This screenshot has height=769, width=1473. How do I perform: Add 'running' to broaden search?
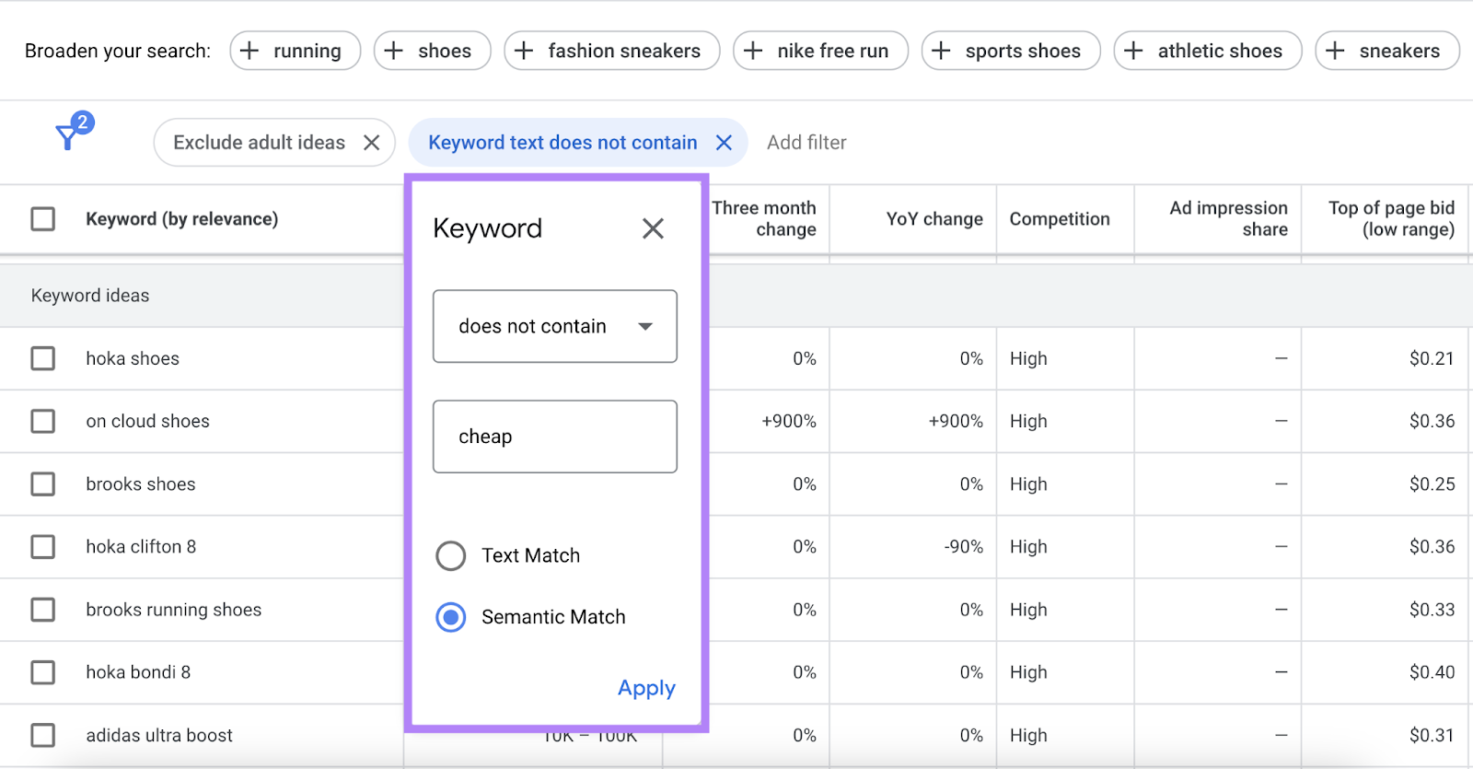click(x=295, y=51)
